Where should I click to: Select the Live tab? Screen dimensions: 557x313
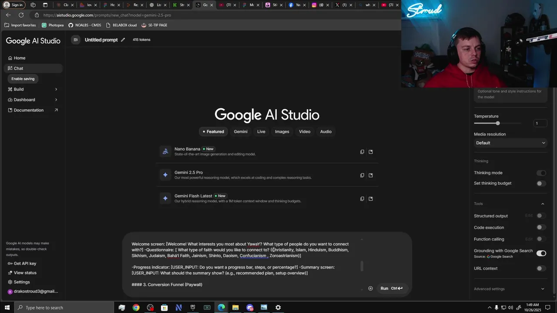point(261,132)
